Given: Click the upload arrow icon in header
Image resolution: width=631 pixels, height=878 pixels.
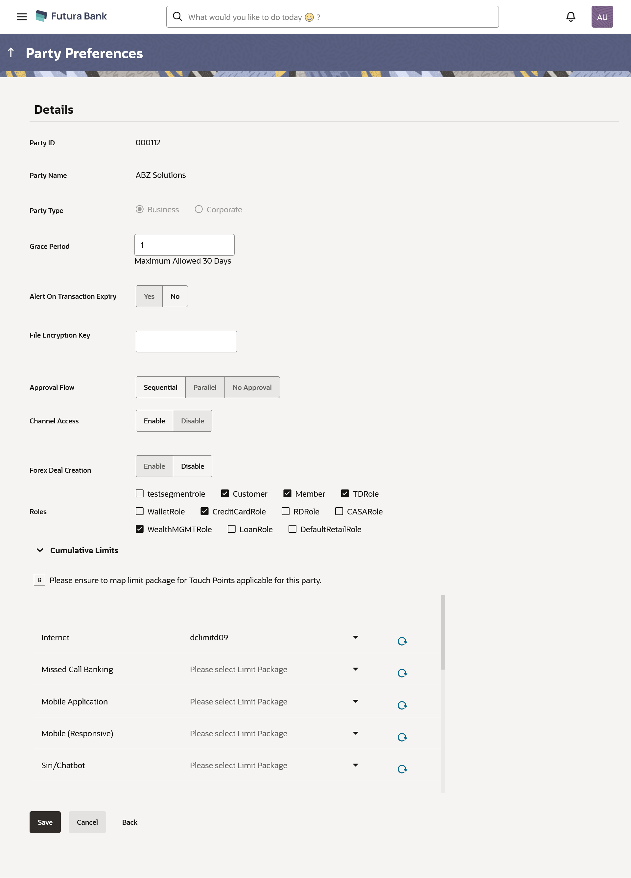Looking at the screenshot, I should click(10, 53).
